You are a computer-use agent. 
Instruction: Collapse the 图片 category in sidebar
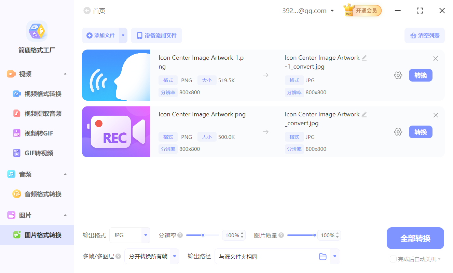65,215
